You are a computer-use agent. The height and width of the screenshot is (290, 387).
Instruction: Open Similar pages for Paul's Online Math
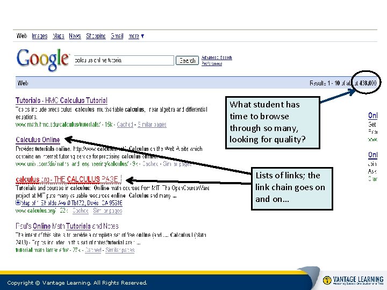120,250
